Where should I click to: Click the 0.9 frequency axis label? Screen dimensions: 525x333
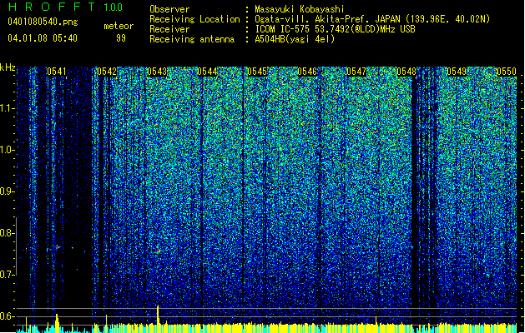(7, 191)
